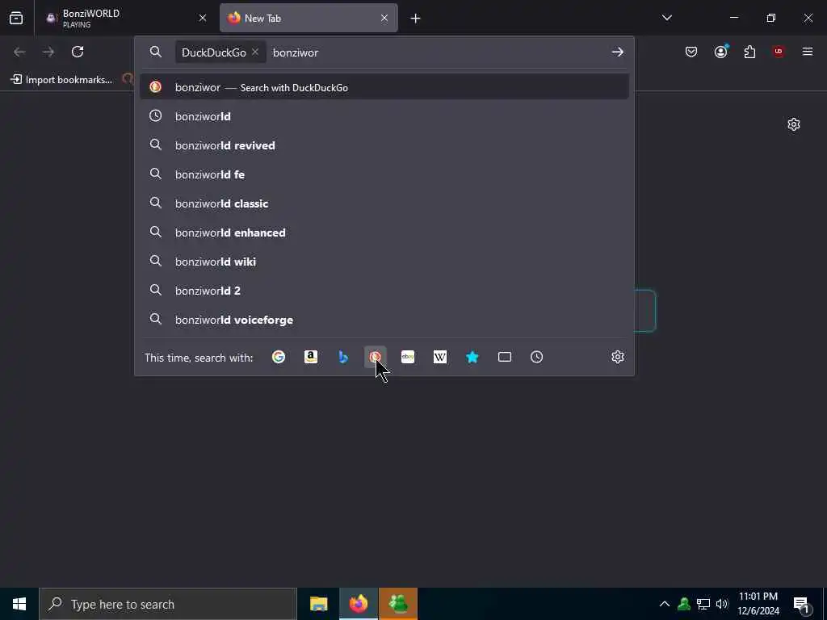The width and height of the screenshot is (827, 620).
Task: Open File Explorer from taskbar
Action: [x=318, y=604]
